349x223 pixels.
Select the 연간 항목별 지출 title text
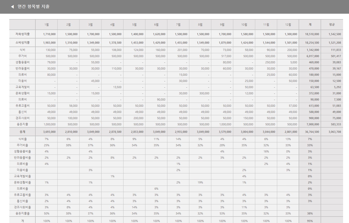tap(34, 7)
